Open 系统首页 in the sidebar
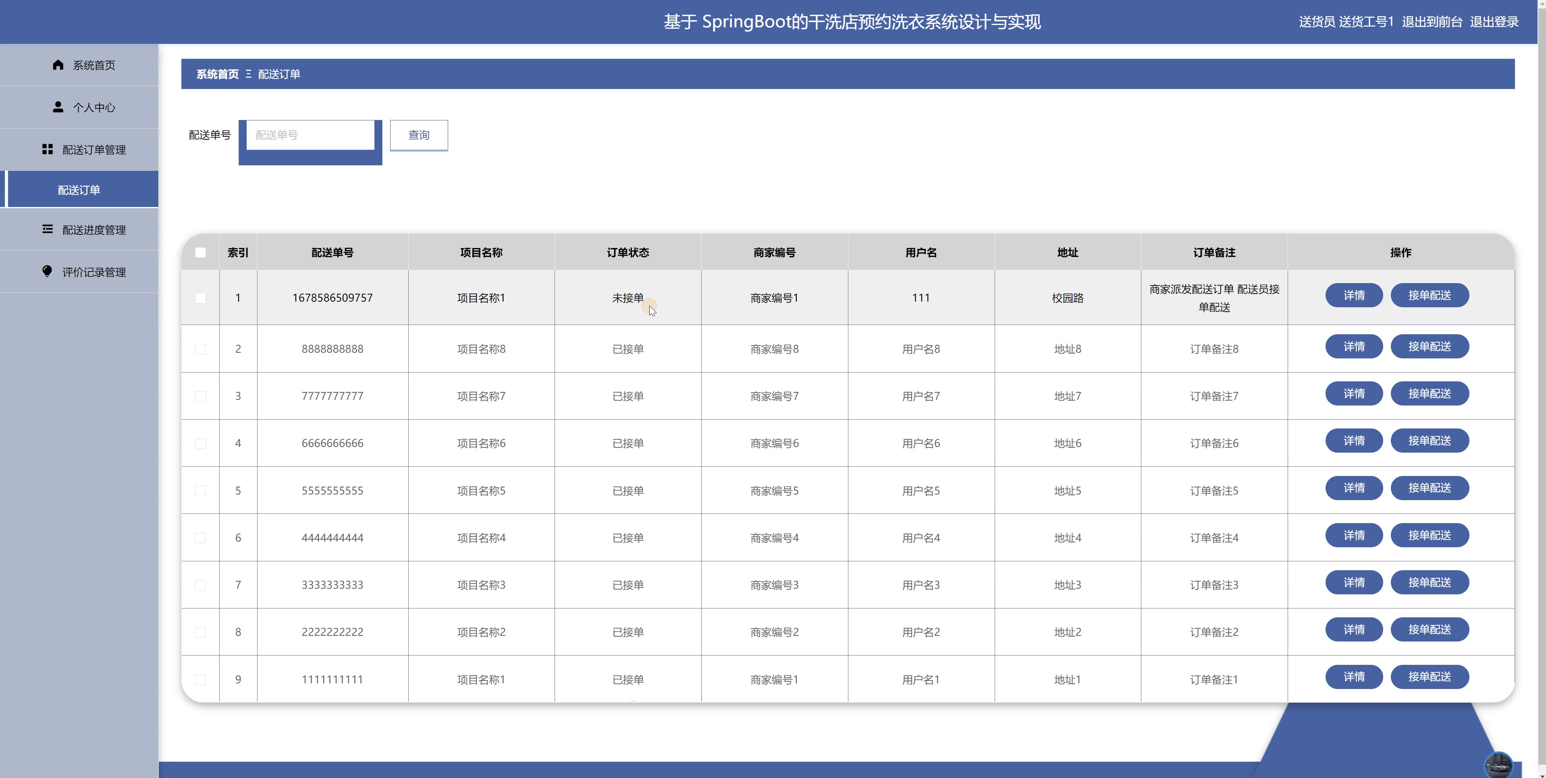 (79, 65)
